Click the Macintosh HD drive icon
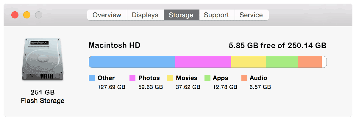Viewport: 356px width, 119px height. coord(43,60)
